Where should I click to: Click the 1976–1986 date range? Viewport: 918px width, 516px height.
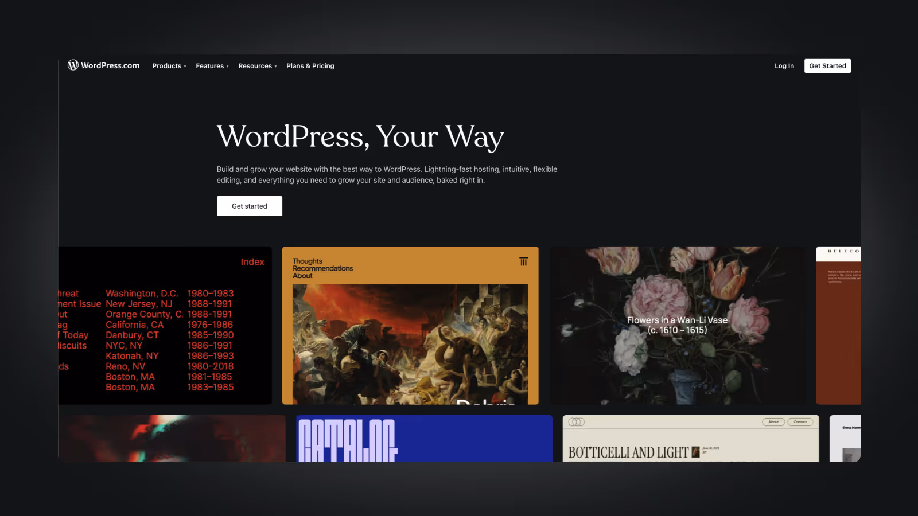[210, 325]
